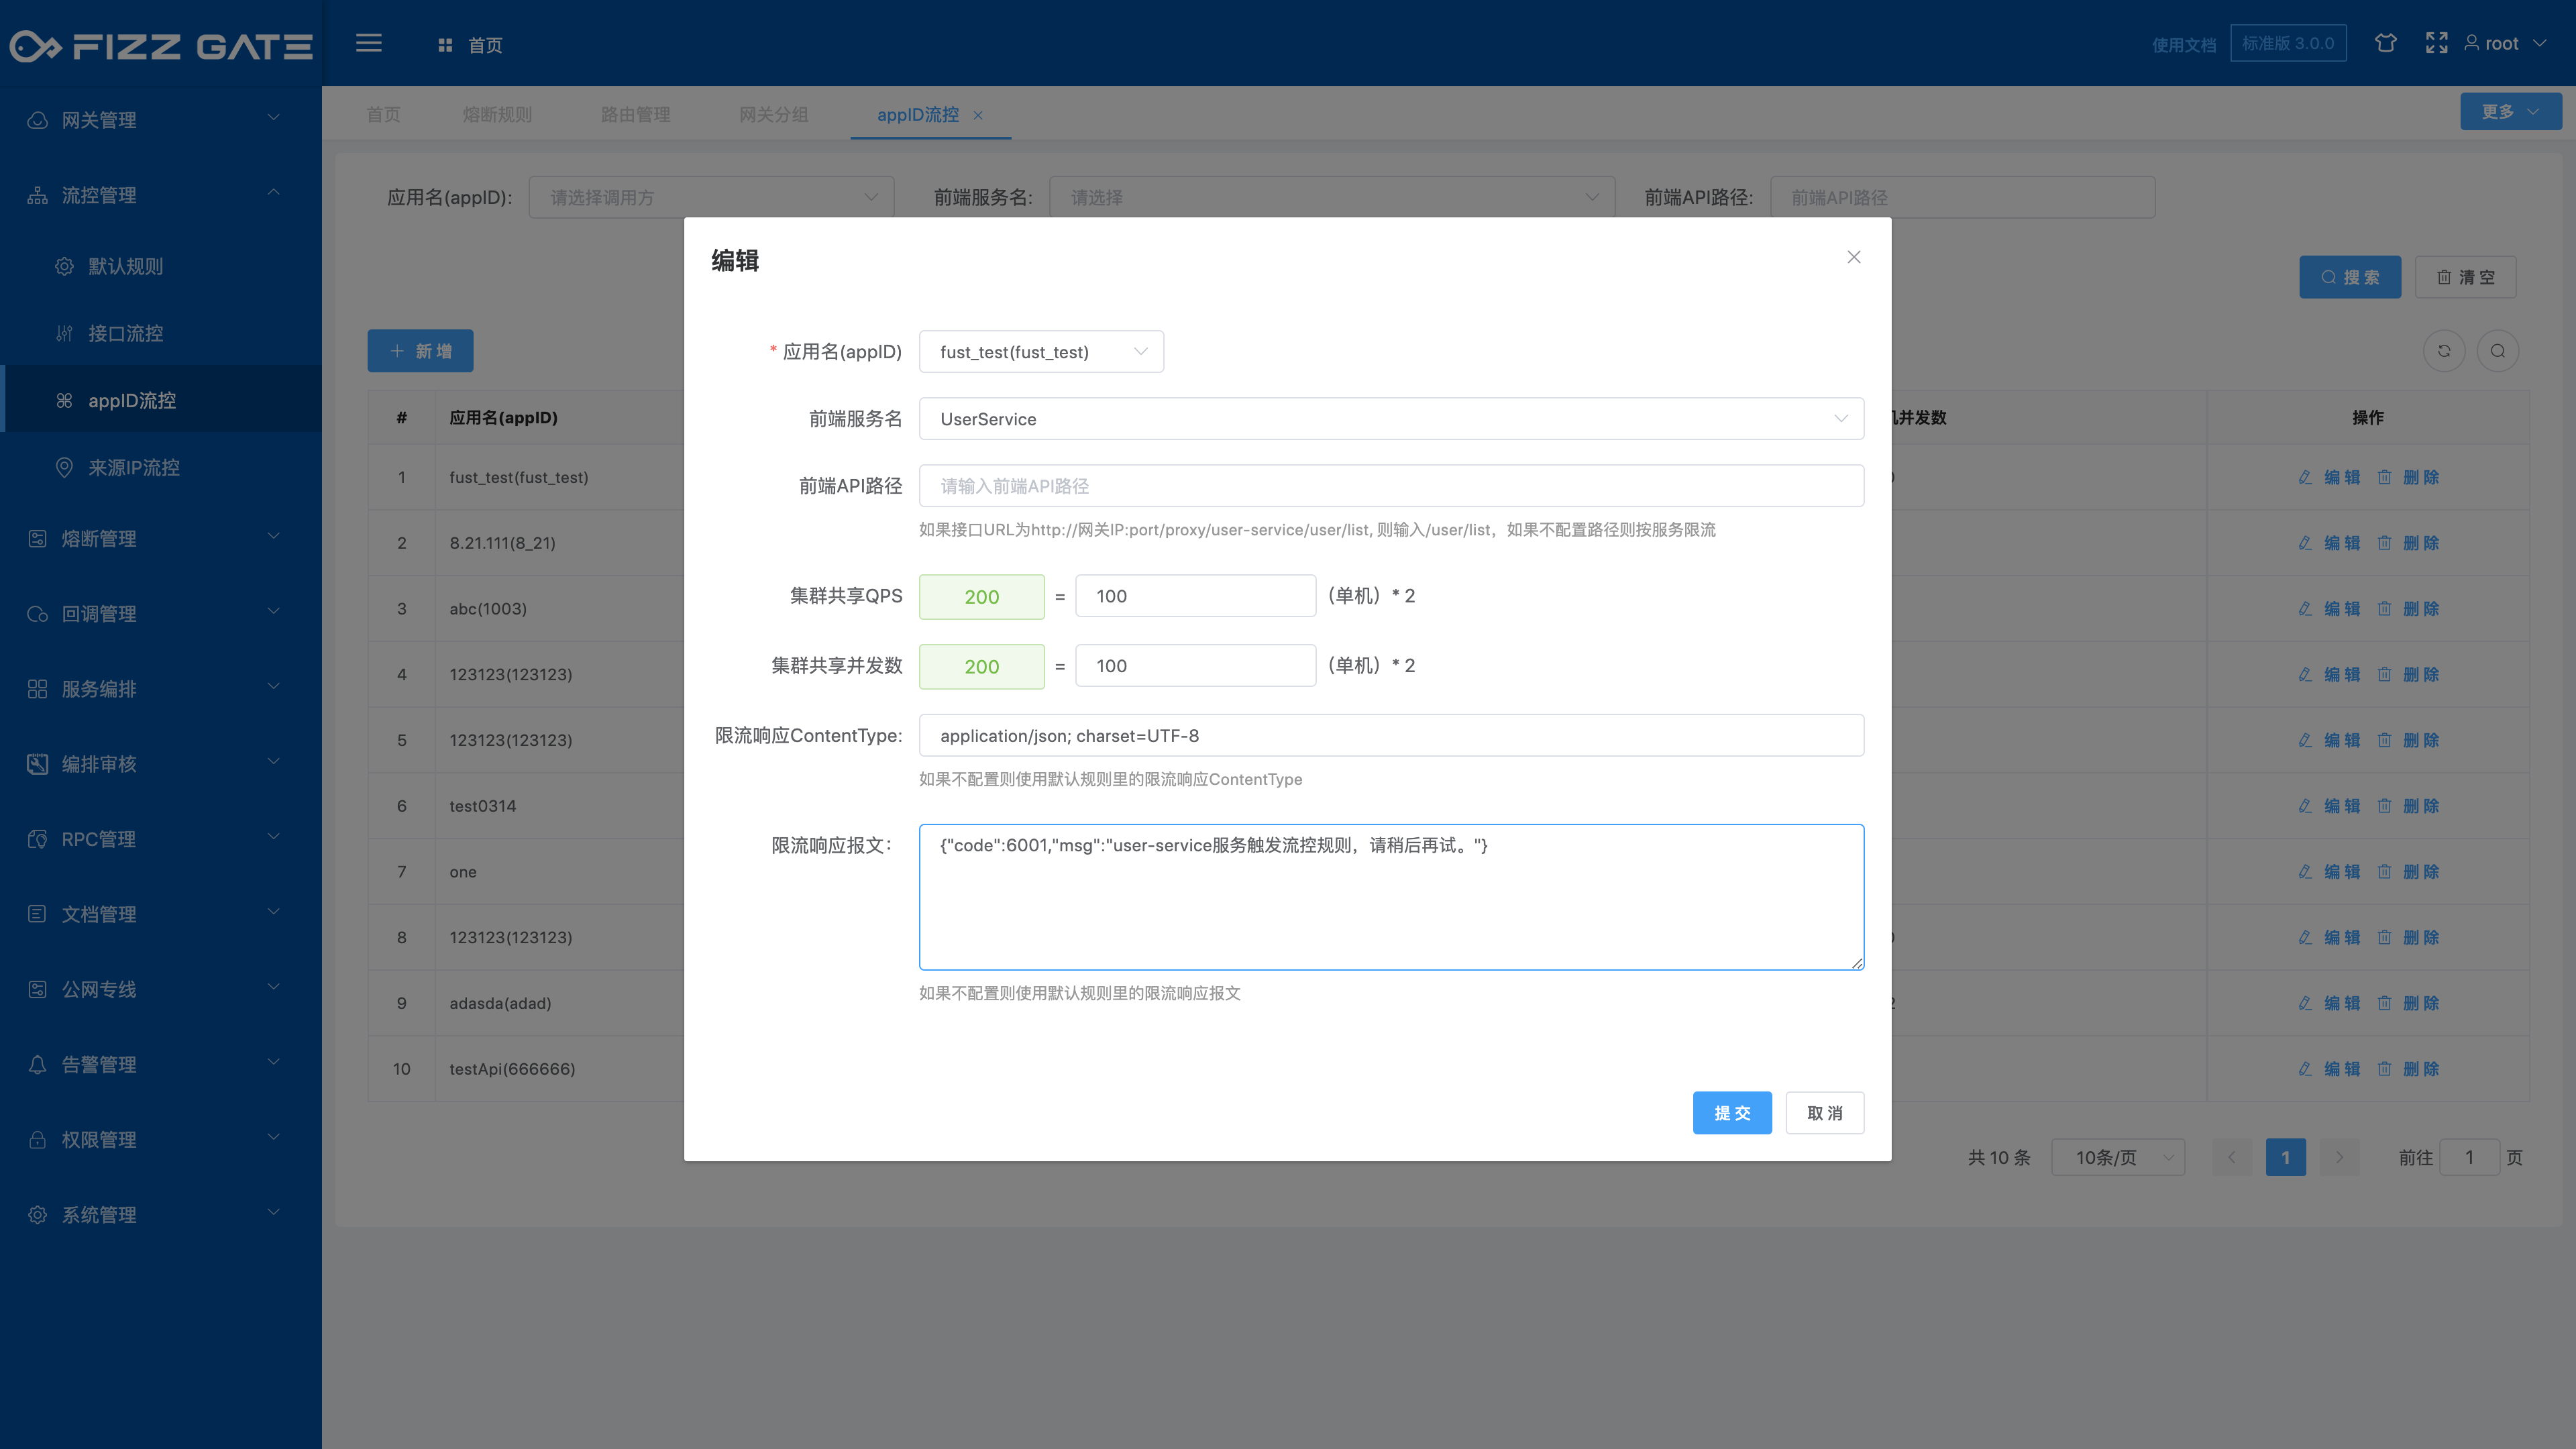Click the round search toggle icon

[2498, 351]
